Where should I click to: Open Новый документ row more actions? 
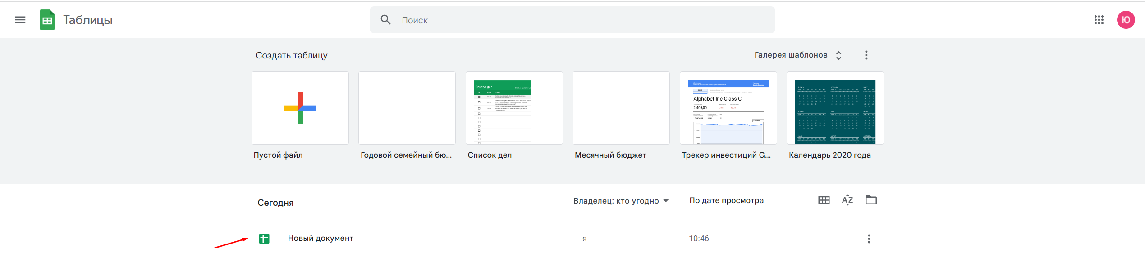pyautogui.click(x=869, y=239)
